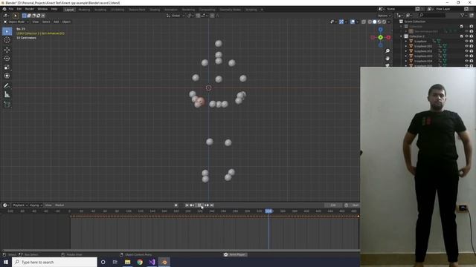This screenshot has height=267, width=476.
Task: Click the viewport zoom magnifier gizmo
Action: point(387,51)
